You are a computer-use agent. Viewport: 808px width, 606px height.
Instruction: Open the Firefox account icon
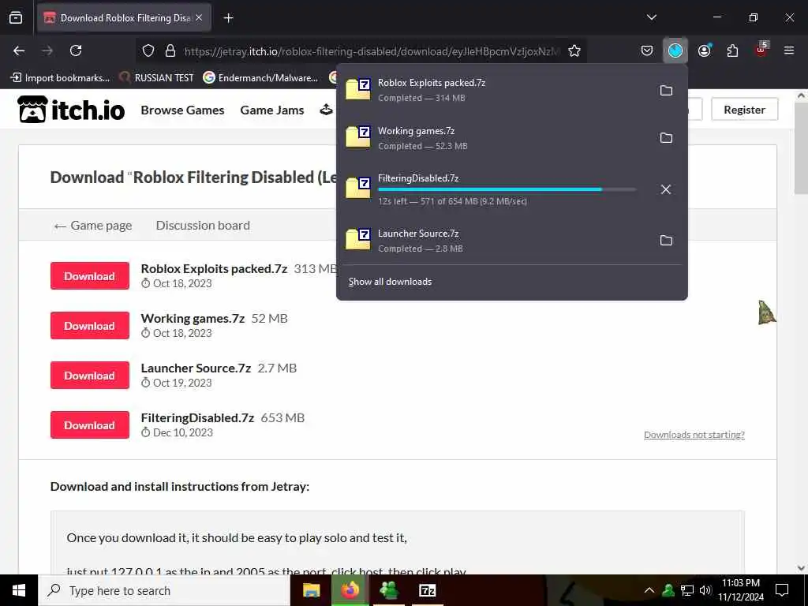click(x=704, y=50)
